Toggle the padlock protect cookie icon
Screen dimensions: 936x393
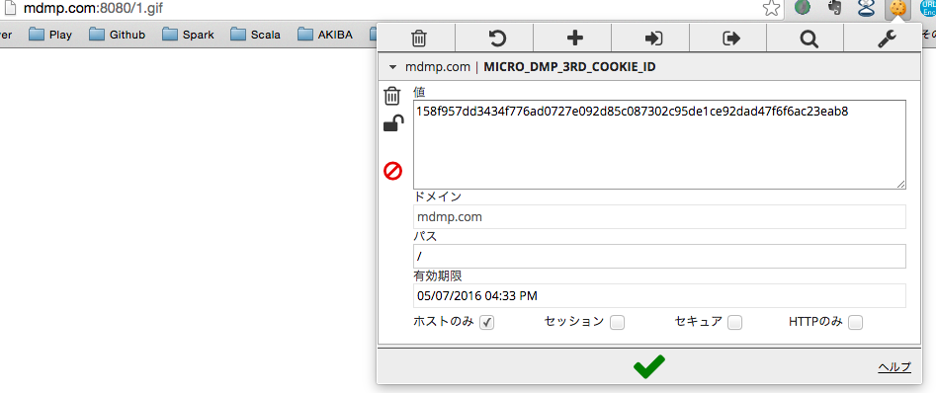click(x=392, y=123)
